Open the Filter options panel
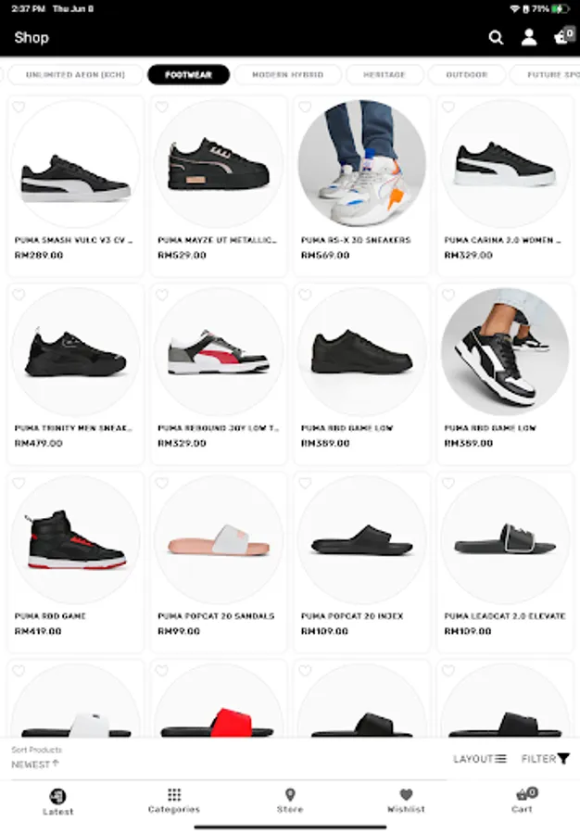 [546, 759]
